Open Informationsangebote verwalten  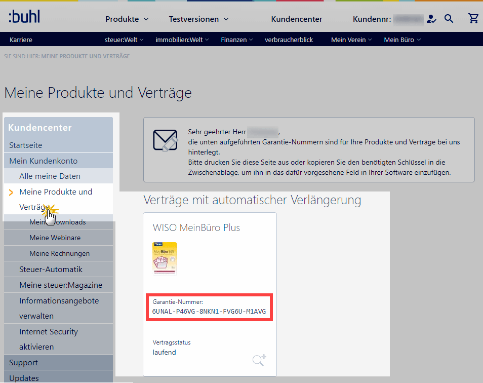pos(59,308)
